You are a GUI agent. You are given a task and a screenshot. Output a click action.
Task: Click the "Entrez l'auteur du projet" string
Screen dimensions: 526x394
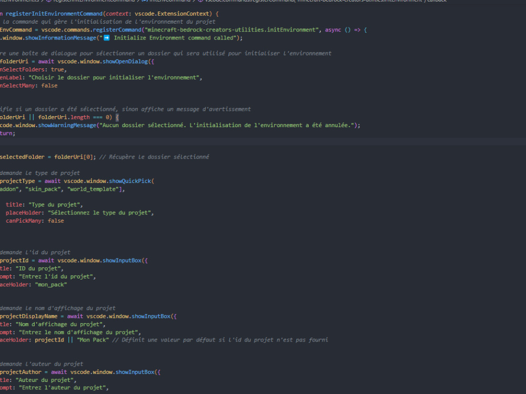tap(63, 388)
